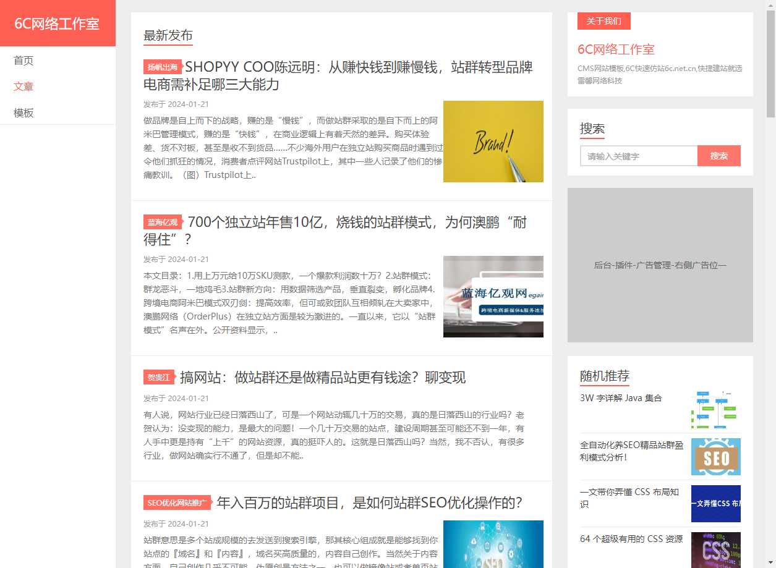Click the publish date under the 700个独立站 article
This screenshot has width=776, height=568.
pos(176,260)
